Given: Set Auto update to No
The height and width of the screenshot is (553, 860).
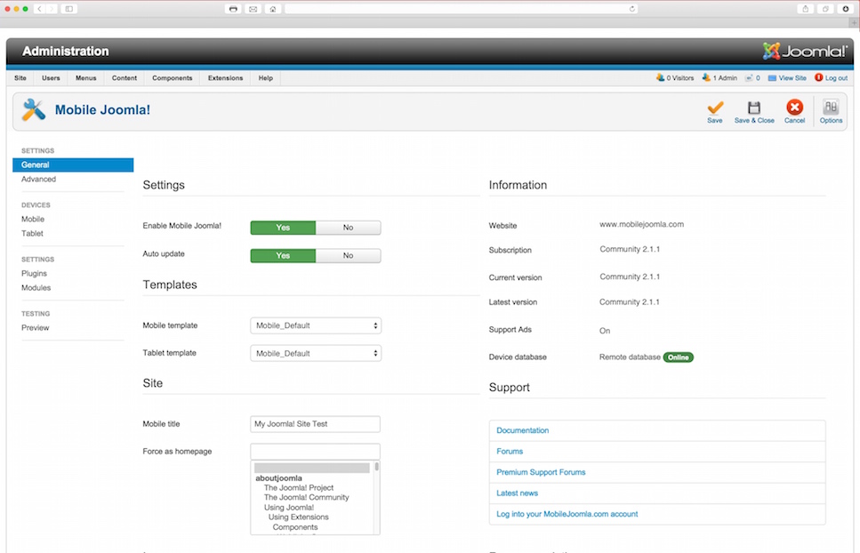Looking at the screenshot, I should [x=348, y=256].
